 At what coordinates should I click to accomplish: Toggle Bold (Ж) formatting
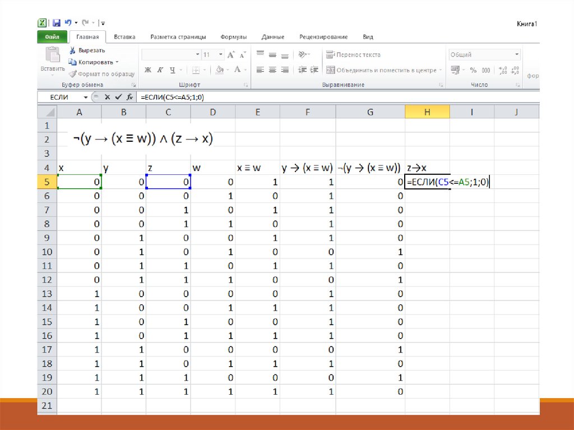coord(148,70)
